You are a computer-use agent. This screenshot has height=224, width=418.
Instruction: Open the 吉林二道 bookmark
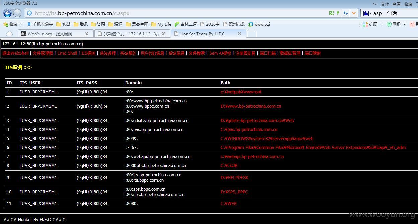pos(186,24)
